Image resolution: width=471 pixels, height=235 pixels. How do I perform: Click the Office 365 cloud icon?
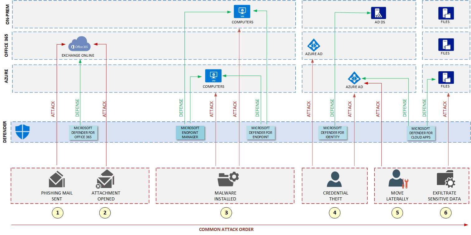pyautogui.click(x=79, y=44)
